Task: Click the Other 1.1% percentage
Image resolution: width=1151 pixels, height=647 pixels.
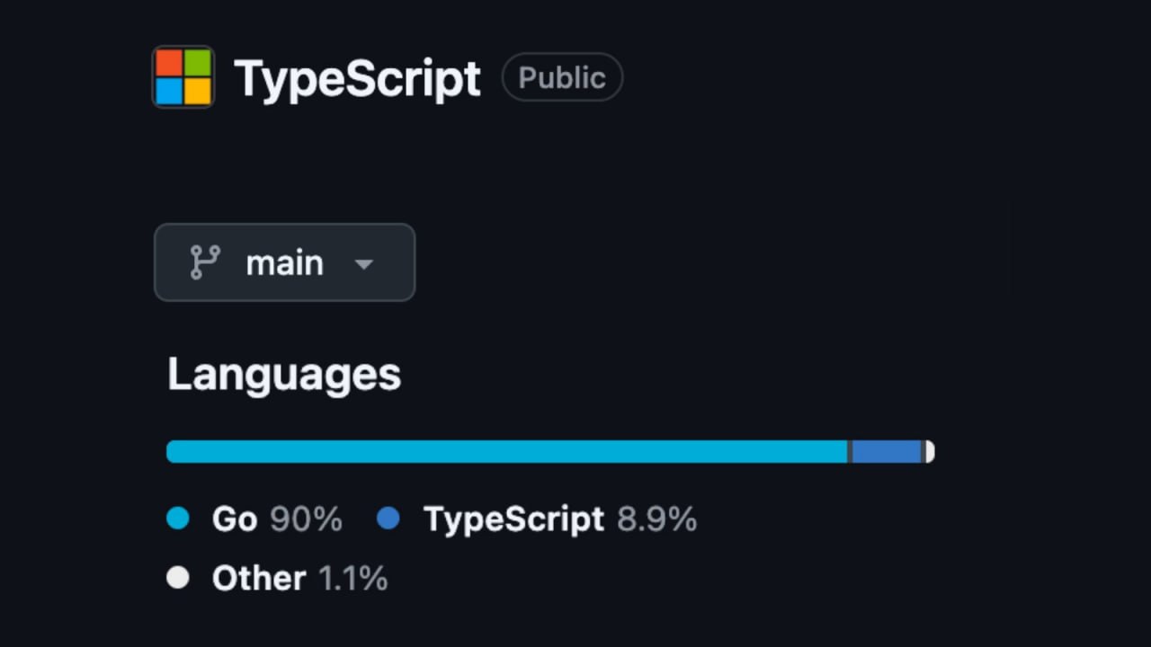Action: click(352, 578)
